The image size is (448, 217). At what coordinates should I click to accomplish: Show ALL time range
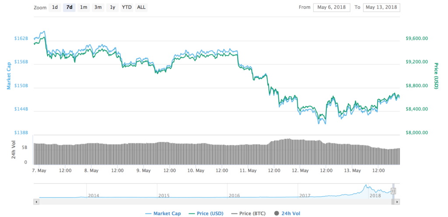[x=141, y=7]
